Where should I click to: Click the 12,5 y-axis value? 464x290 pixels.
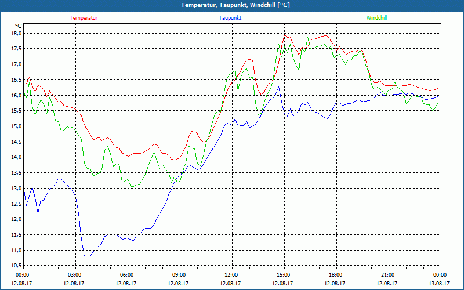(x=16, y=204)
